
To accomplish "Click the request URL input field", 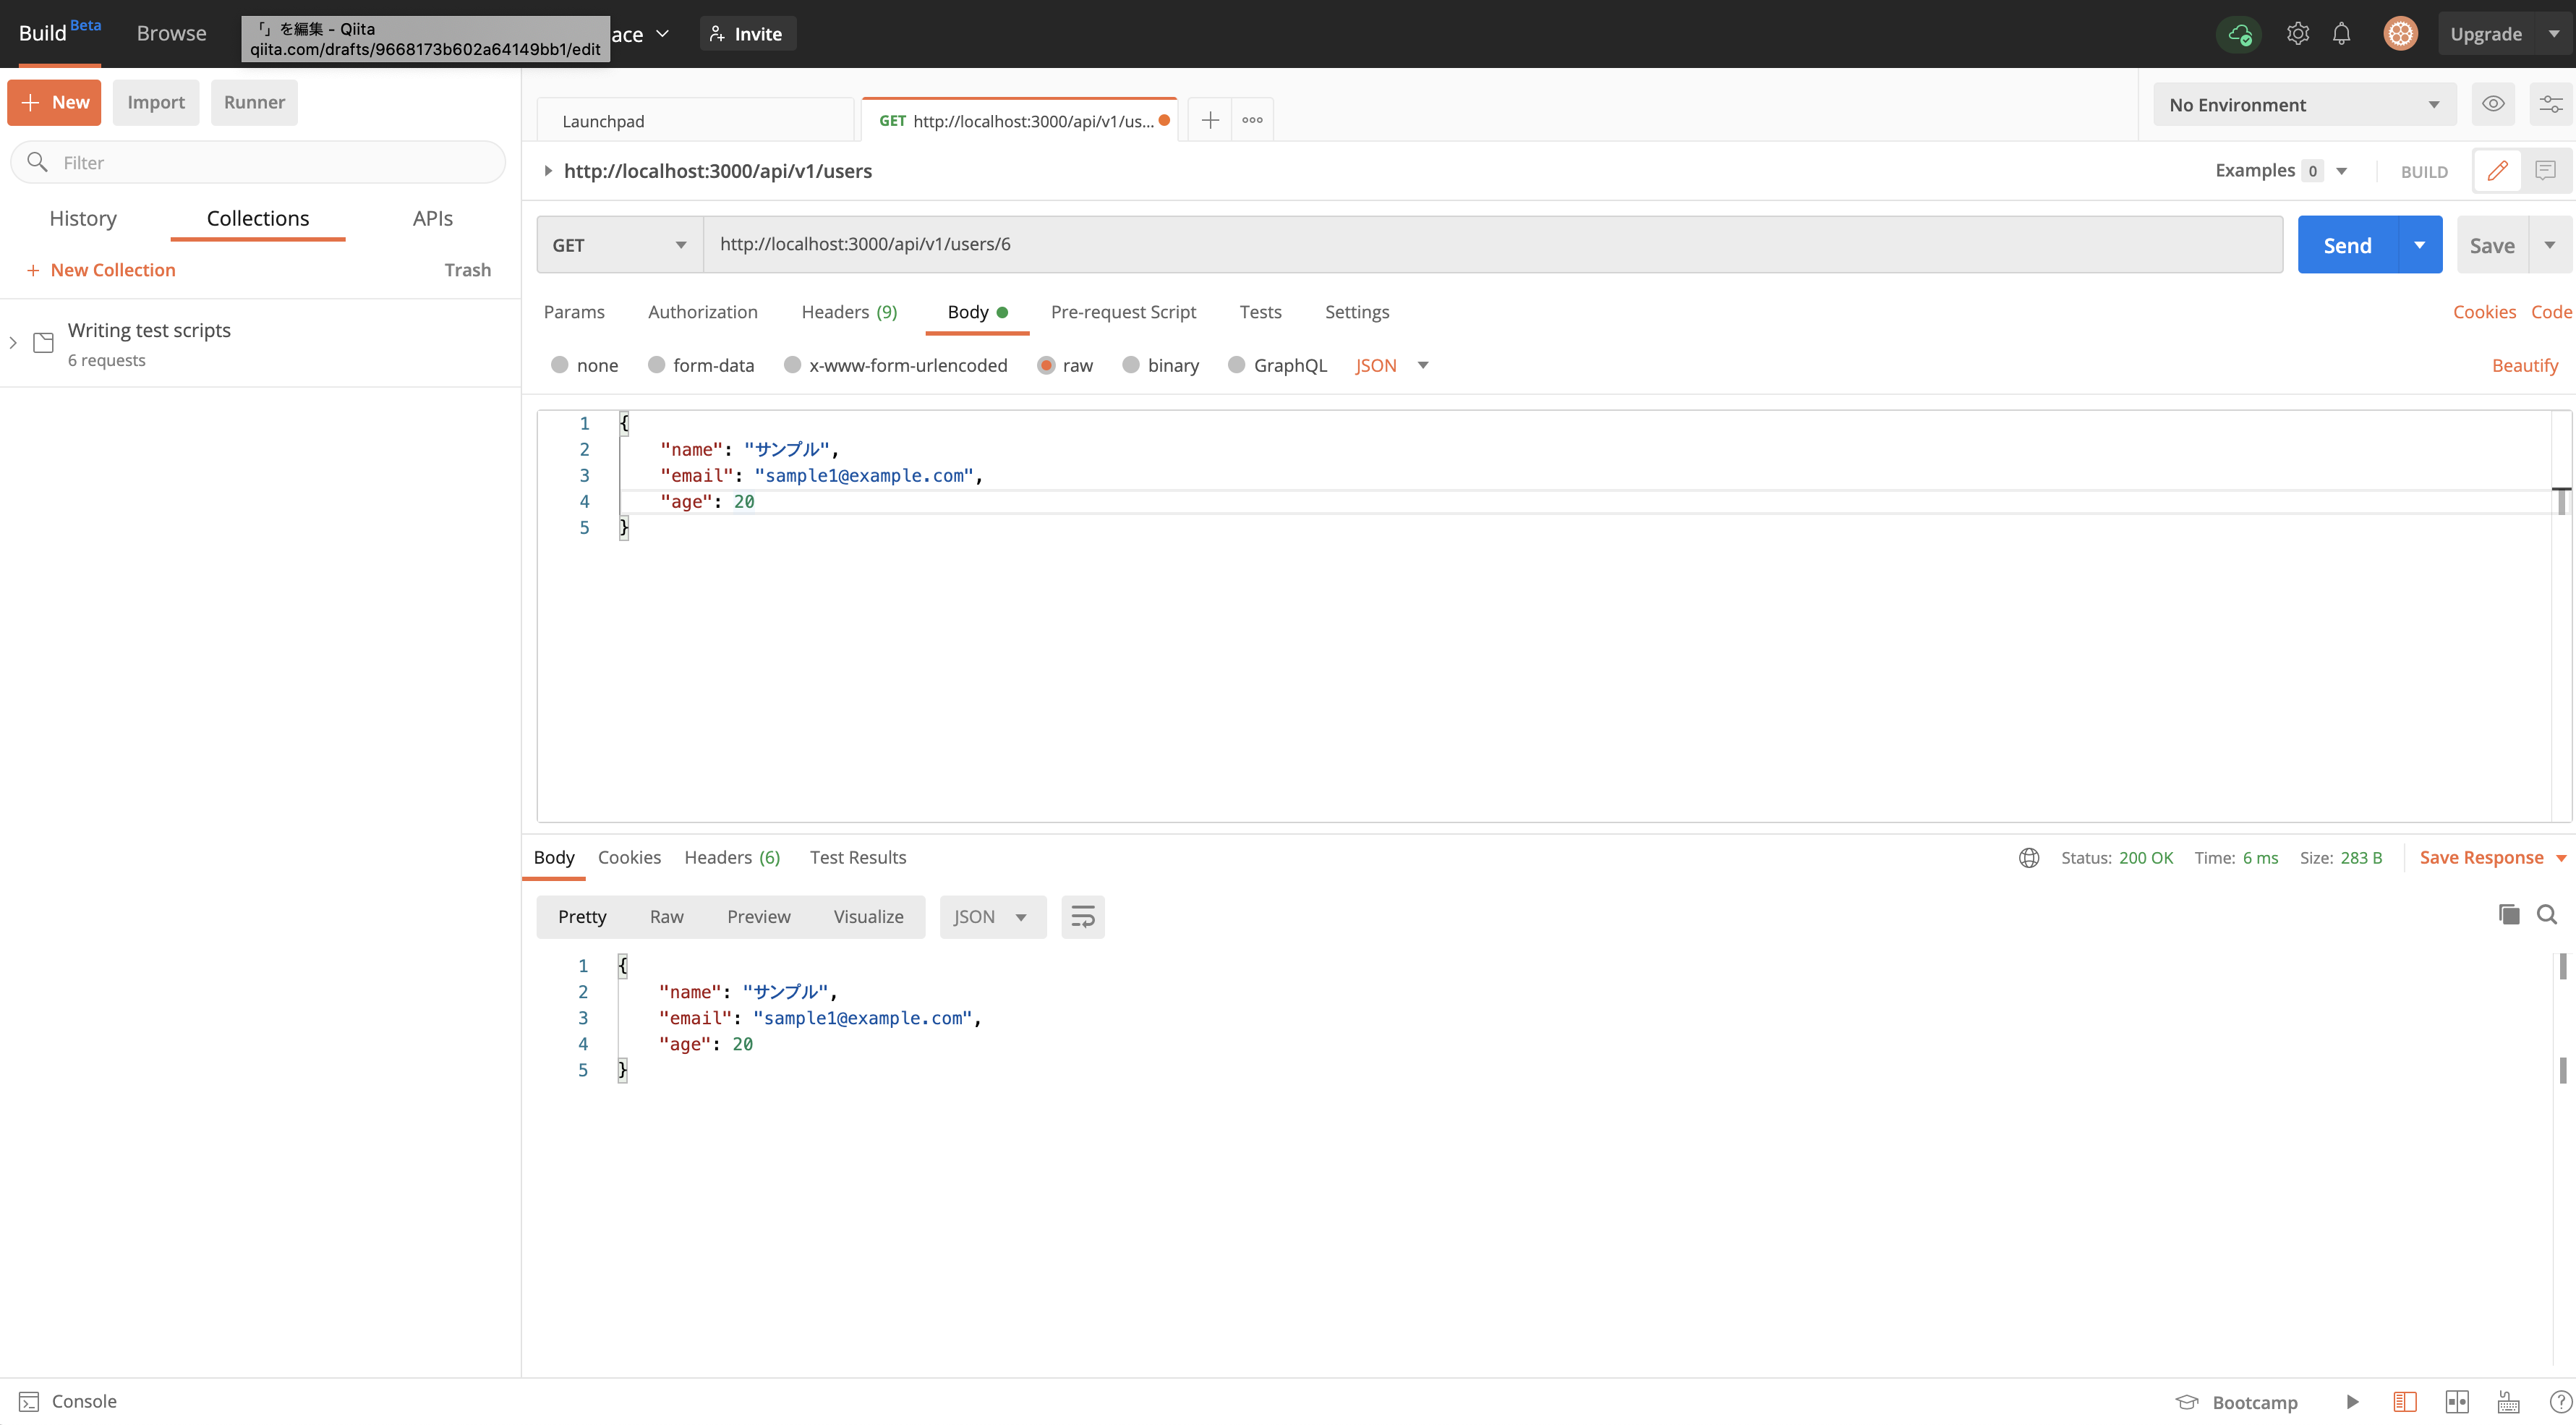I will click(1492, 244).
